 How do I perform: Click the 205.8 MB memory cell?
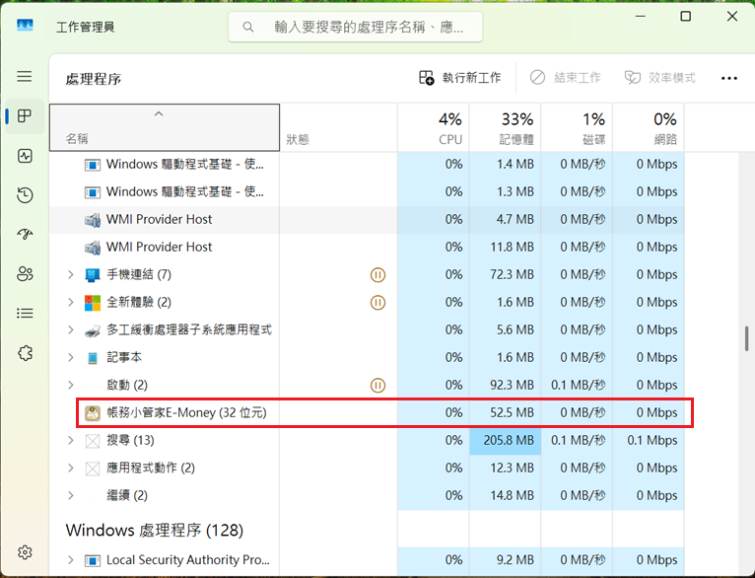click(505, 440)
